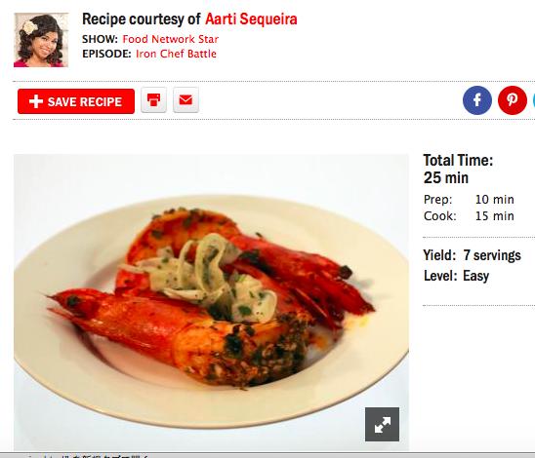
Task: Click the Cook 15 min value
Action: [494, 216]
